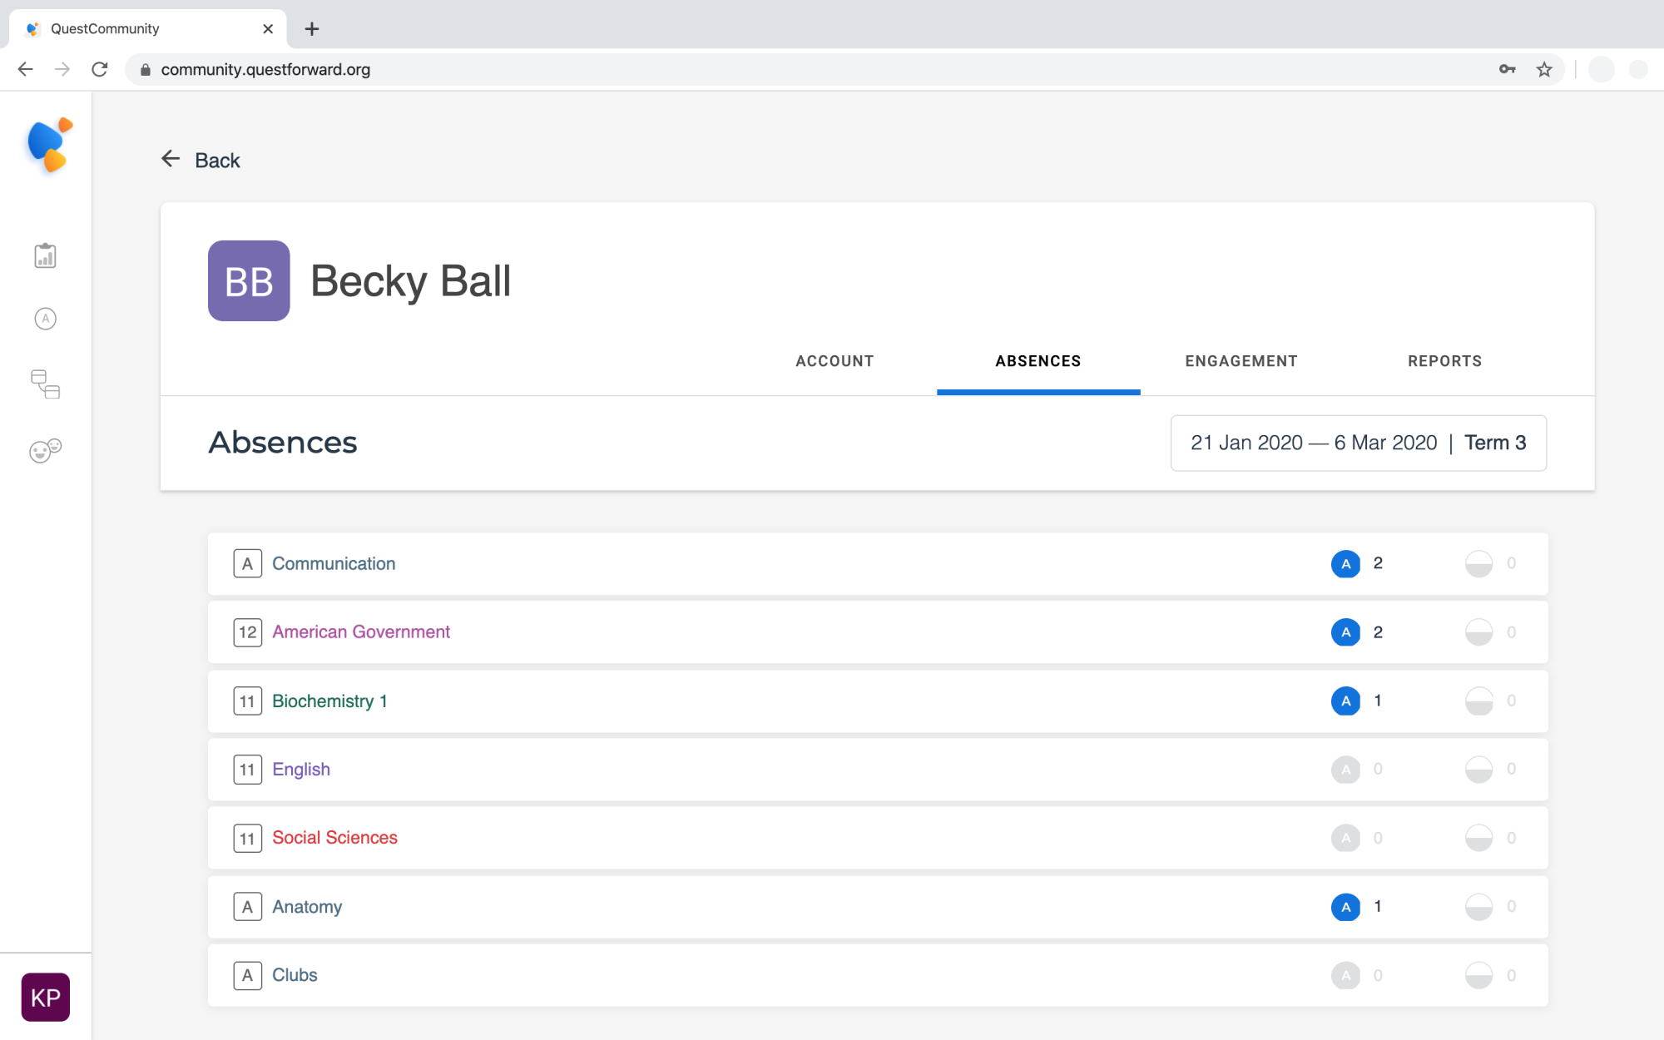
Task: Click the blue absence icon in Biochemistry 1 row
Action: 1345,701
